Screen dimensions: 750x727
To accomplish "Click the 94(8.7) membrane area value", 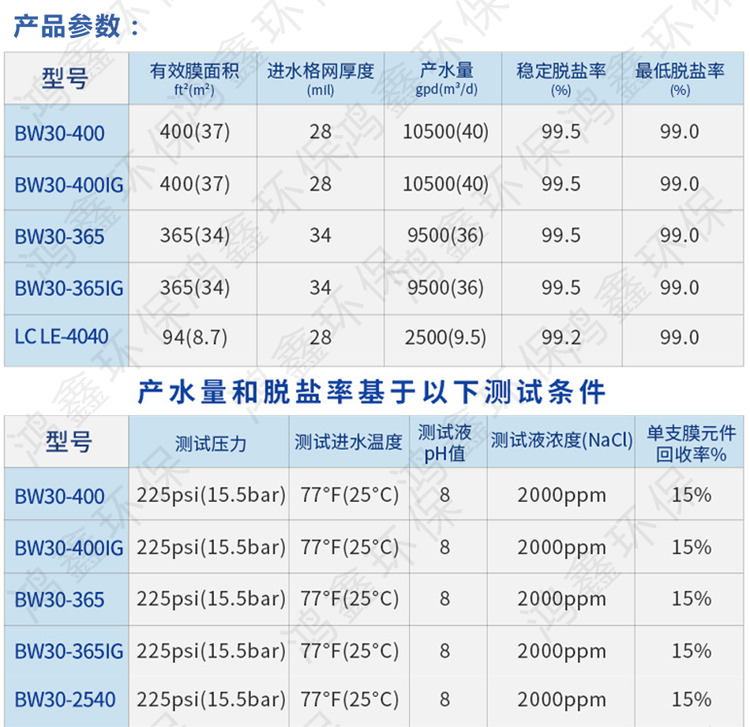I will click(x=194, y=338).
